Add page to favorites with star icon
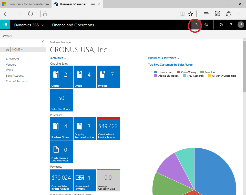Viewport: 246px width, 195px height. pyautogui.click(x=191, y=14)
